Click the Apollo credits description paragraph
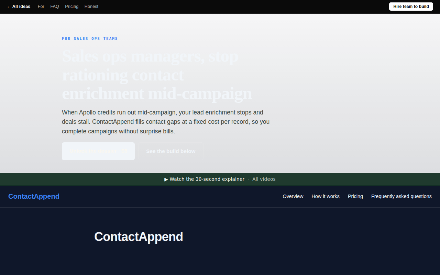Screen dimensions: 440x275 166,122
